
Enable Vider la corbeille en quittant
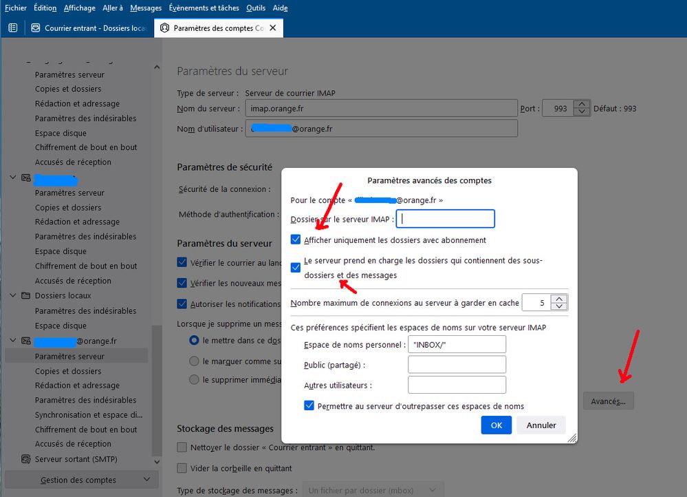click(182, 468)
